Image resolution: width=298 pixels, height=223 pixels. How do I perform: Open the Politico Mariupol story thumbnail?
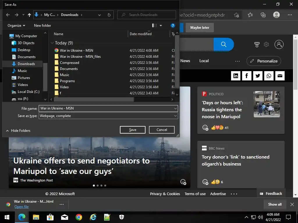(x=267, y=104)
